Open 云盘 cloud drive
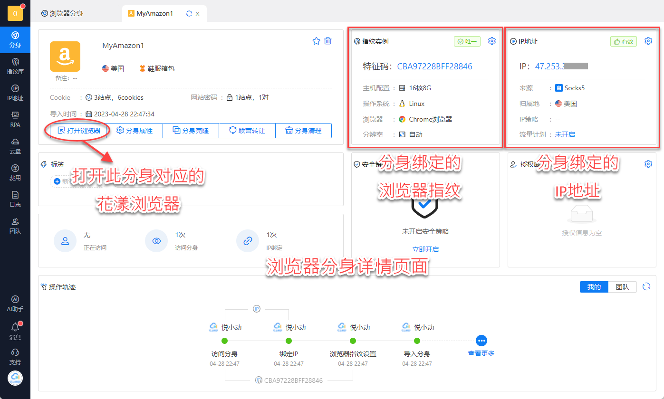 pos(15,146)
